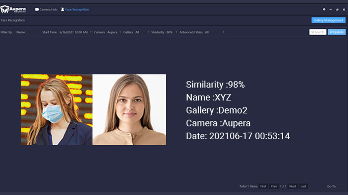The height and width of the screenshot is (195, 348).
Task: Expand the Gallery filter dropdown
Action: (142, 32)
